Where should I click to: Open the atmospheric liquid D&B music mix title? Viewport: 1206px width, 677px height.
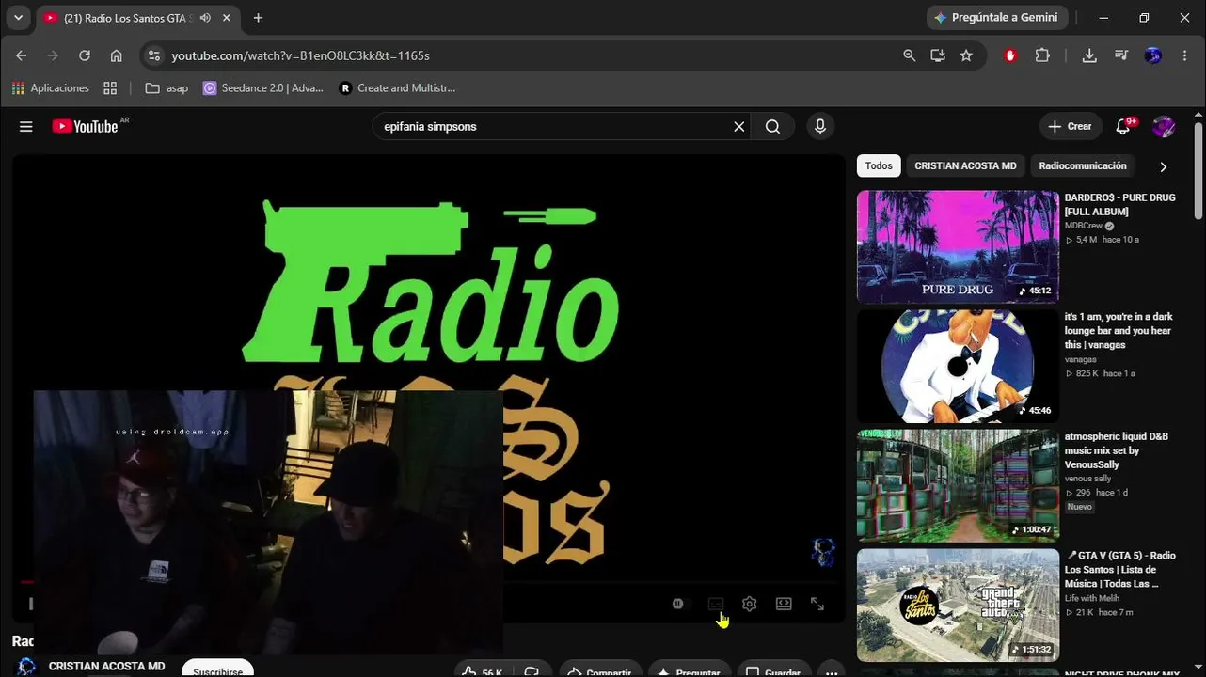click(1117, 450)
